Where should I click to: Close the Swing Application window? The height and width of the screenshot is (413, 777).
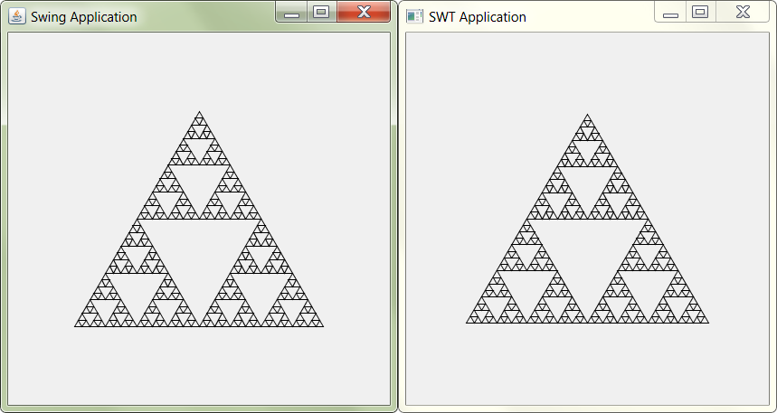[x=364, y=12]
